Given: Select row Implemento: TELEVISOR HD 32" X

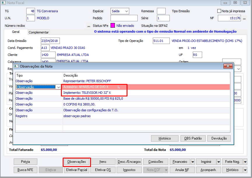Looking at the screenshot, I should pos(123,93).
